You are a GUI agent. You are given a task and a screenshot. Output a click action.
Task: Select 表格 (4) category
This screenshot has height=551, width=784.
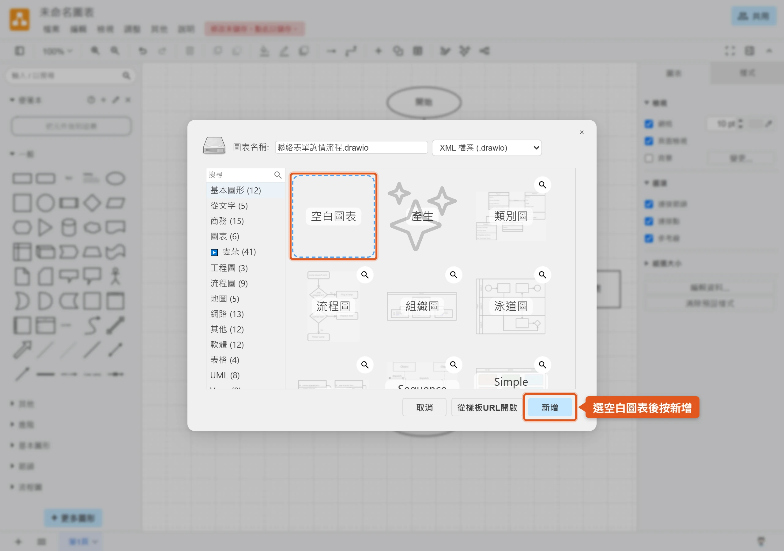[x=245, y=360]
